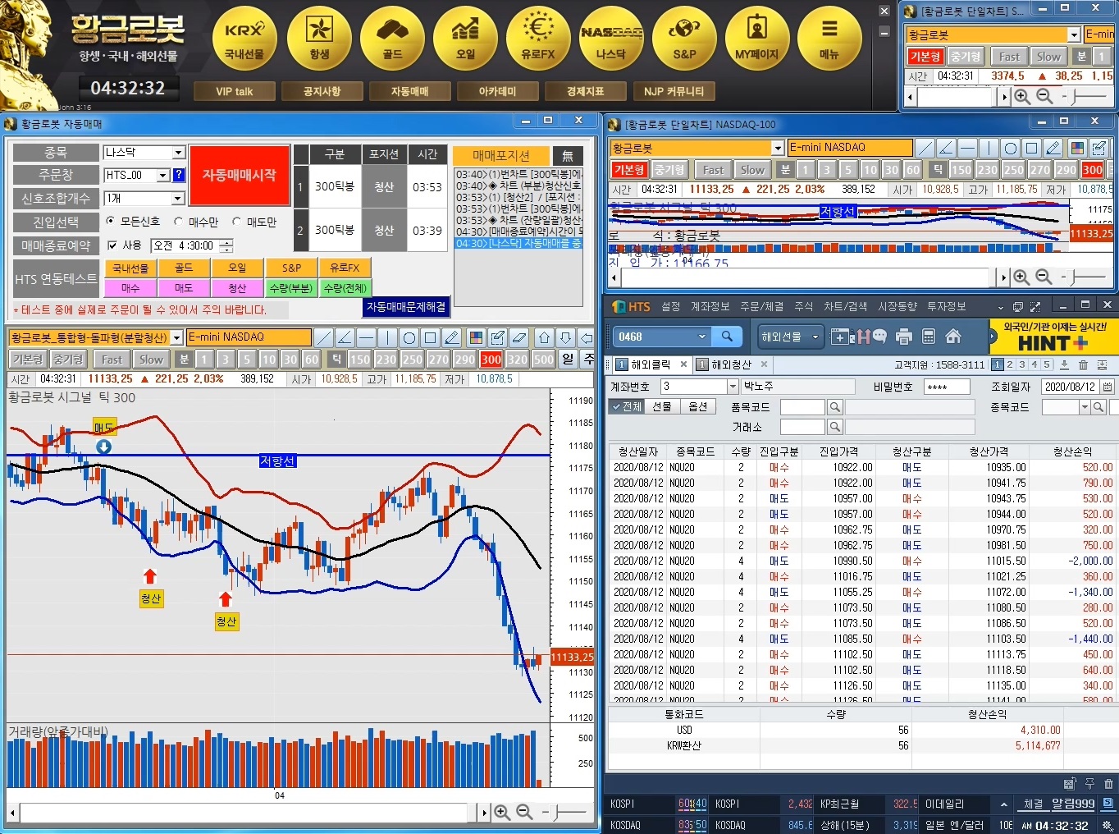The height and width of the screenshot is (834, 1119).
Task: Open the S&P market icon
Action: point(684,38)
